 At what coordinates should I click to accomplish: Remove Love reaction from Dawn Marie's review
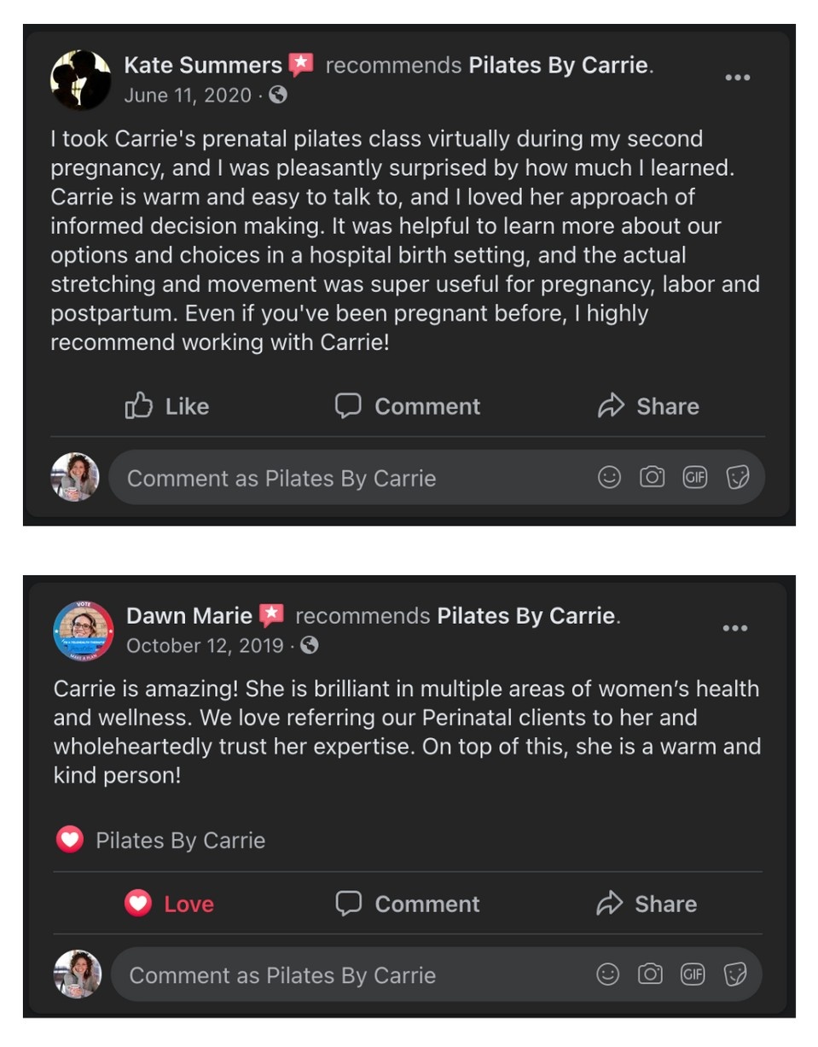point(170,904)
